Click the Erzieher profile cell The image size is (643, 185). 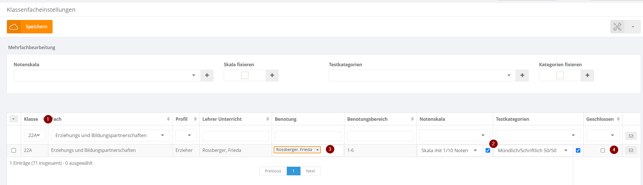tap(184, 150)
